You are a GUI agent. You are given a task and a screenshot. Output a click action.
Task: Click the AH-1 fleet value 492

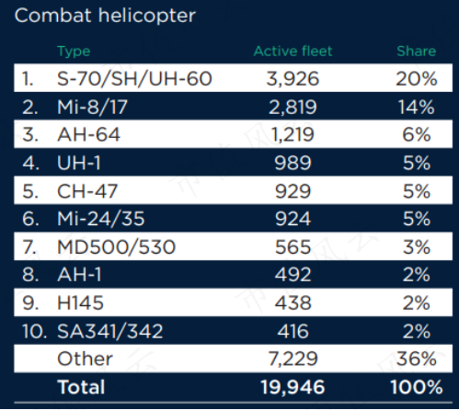(293, 274)
